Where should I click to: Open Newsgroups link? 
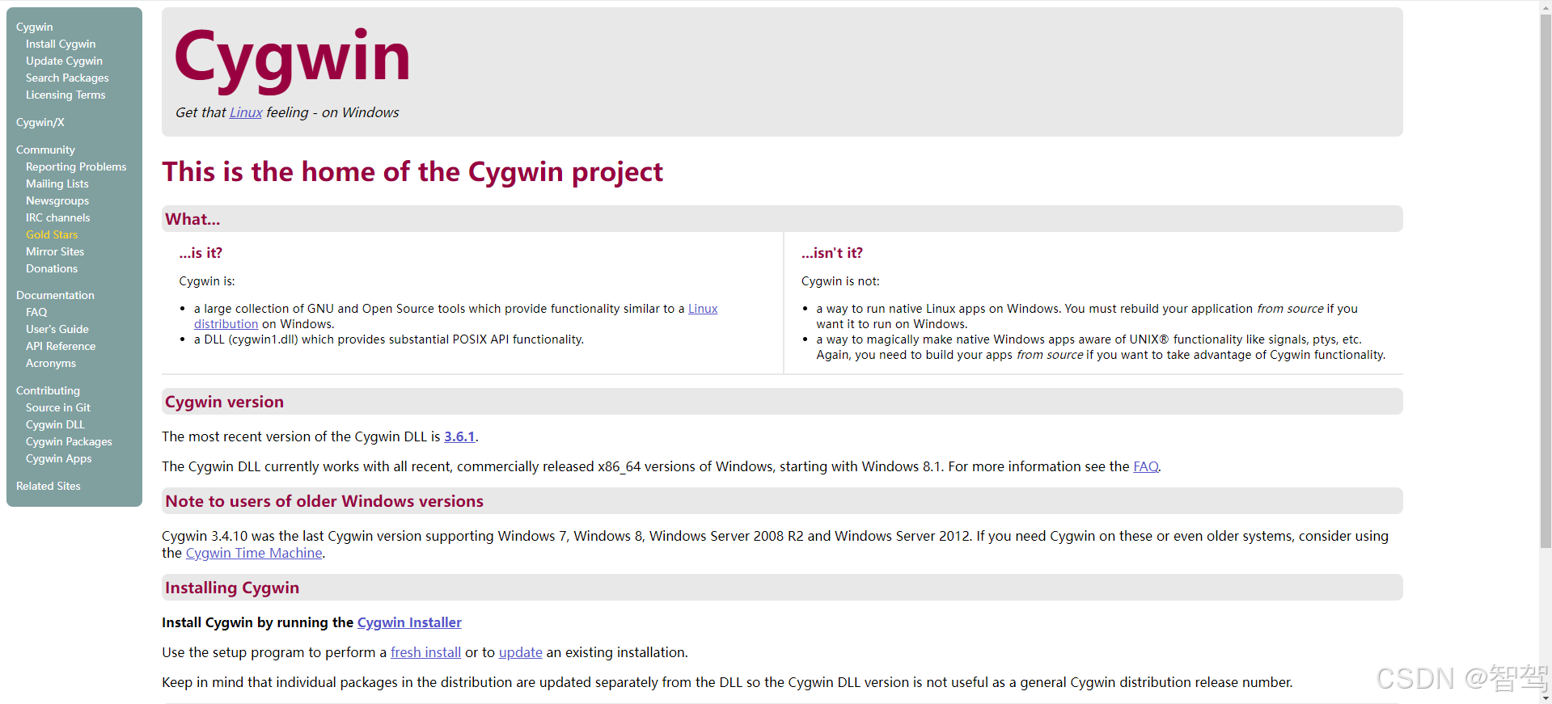coord(57,200)
